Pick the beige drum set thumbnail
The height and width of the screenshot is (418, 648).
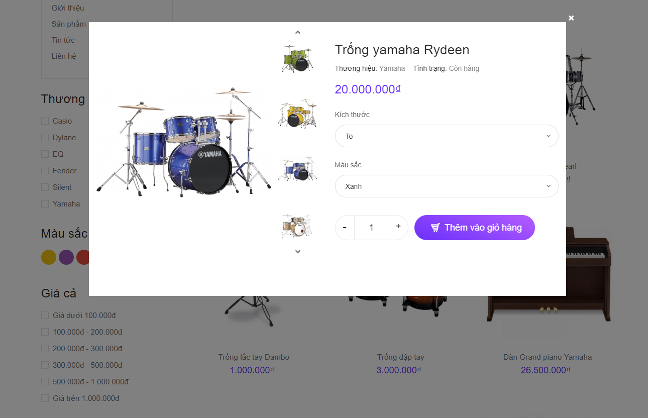coord(298,225)
